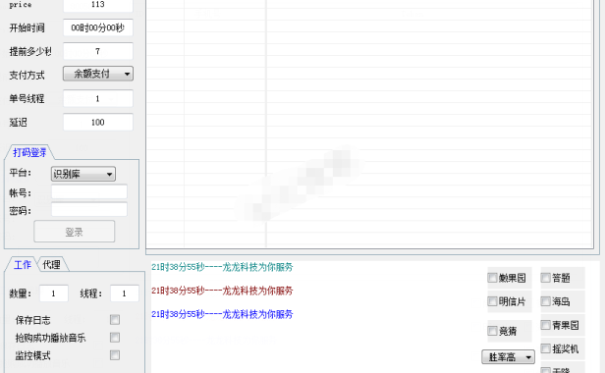This screenshot has width=605, height=373.
Task: Toggle the 抢购成功播放音乐 checkbox
Action: coord(115,338)
